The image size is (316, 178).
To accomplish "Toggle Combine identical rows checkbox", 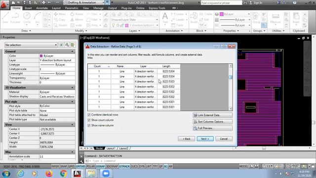I will point(89,115).
